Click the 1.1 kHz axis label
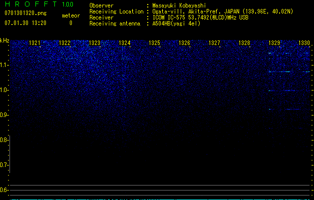Viewport: 314px width, 200px height. [4, 65]
